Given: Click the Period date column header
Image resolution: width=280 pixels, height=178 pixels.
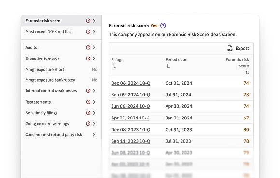Looking at the screenshot, I should pos(176,60).
